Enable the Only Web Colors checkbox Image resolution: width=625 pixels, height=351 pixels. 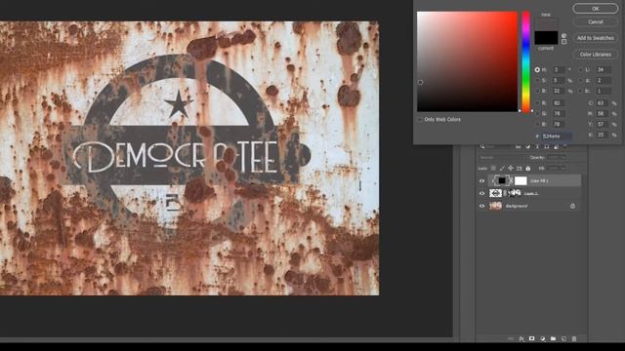click(420, 119)
